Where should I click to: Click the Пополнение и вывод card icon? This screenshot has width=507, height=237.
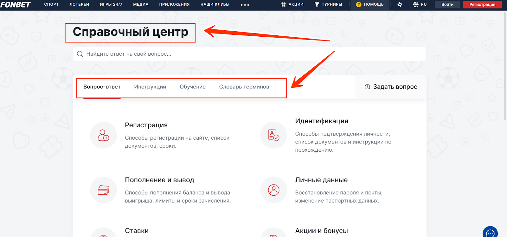pos(103,190)
